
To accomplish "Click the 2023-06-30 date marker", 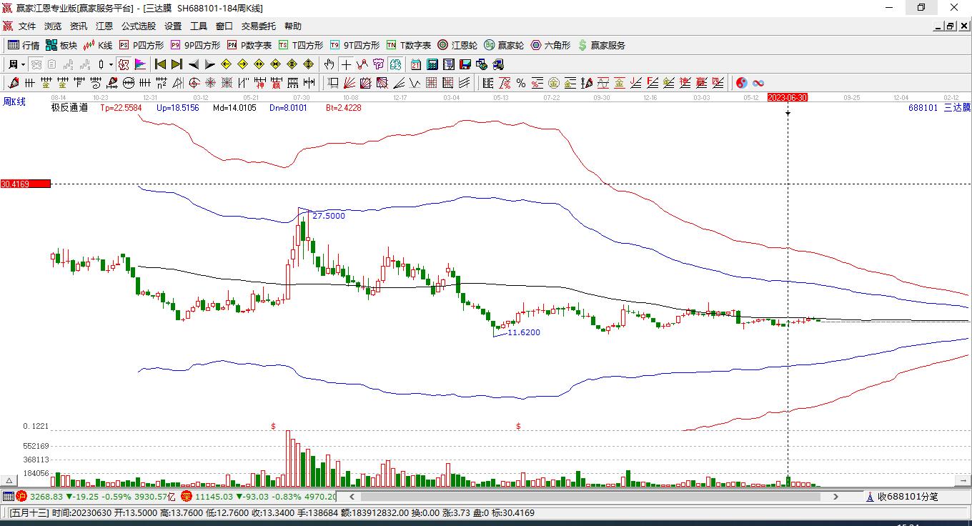I will [x=787, y=97].
